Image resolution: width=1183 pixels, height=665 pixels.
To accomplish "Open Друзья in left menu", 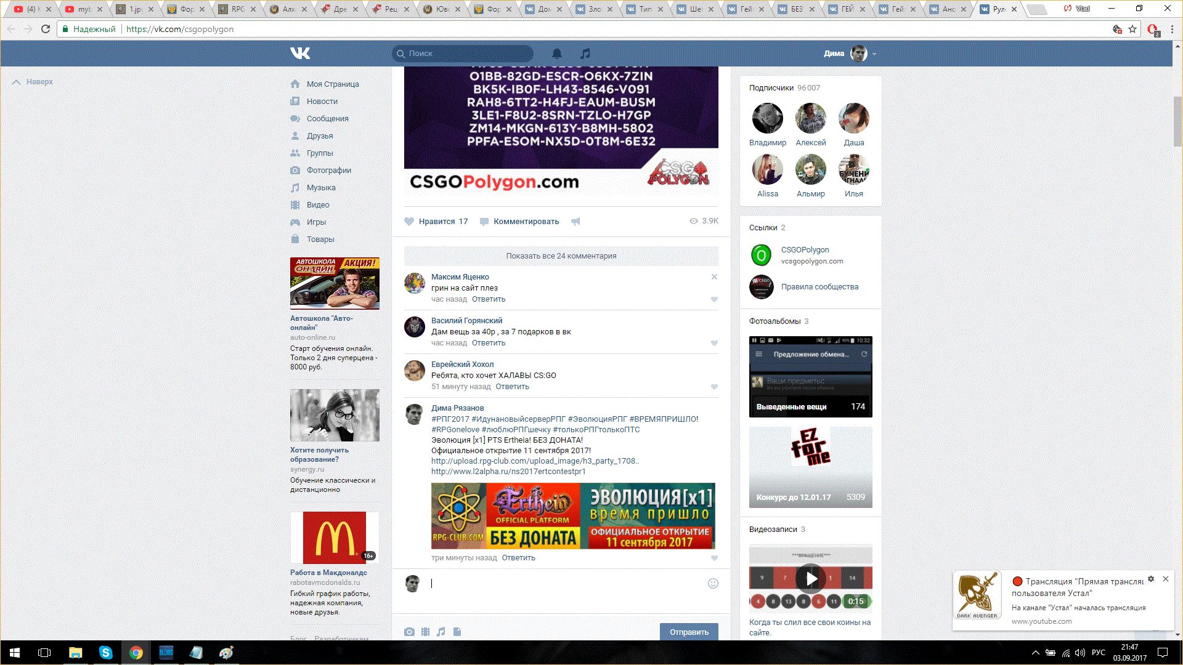I will (x=320, y=136).
